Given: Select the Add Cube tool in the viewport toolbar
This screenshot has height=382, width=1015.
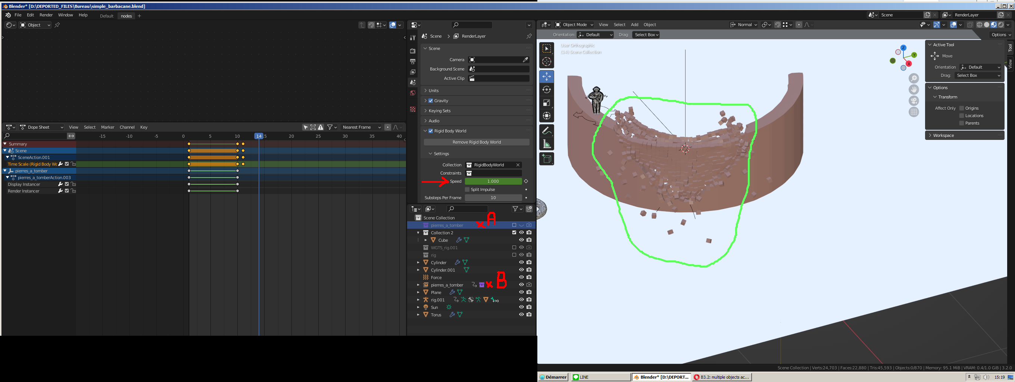Looking at the screenshot, I should pos(547,159).
